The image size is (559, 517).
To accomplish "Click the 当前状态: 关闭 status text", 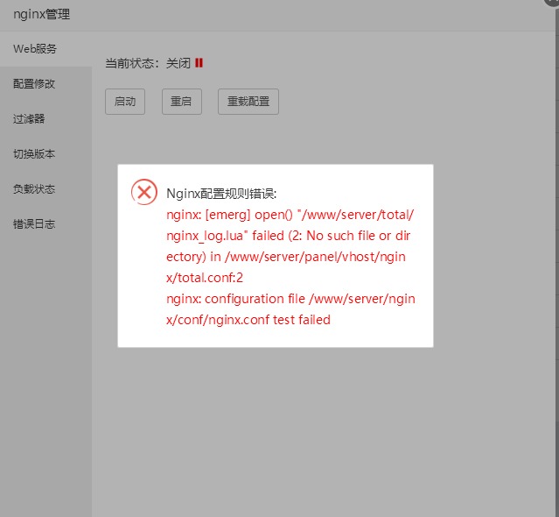I will pyautogui.click(x=148, y=63).
